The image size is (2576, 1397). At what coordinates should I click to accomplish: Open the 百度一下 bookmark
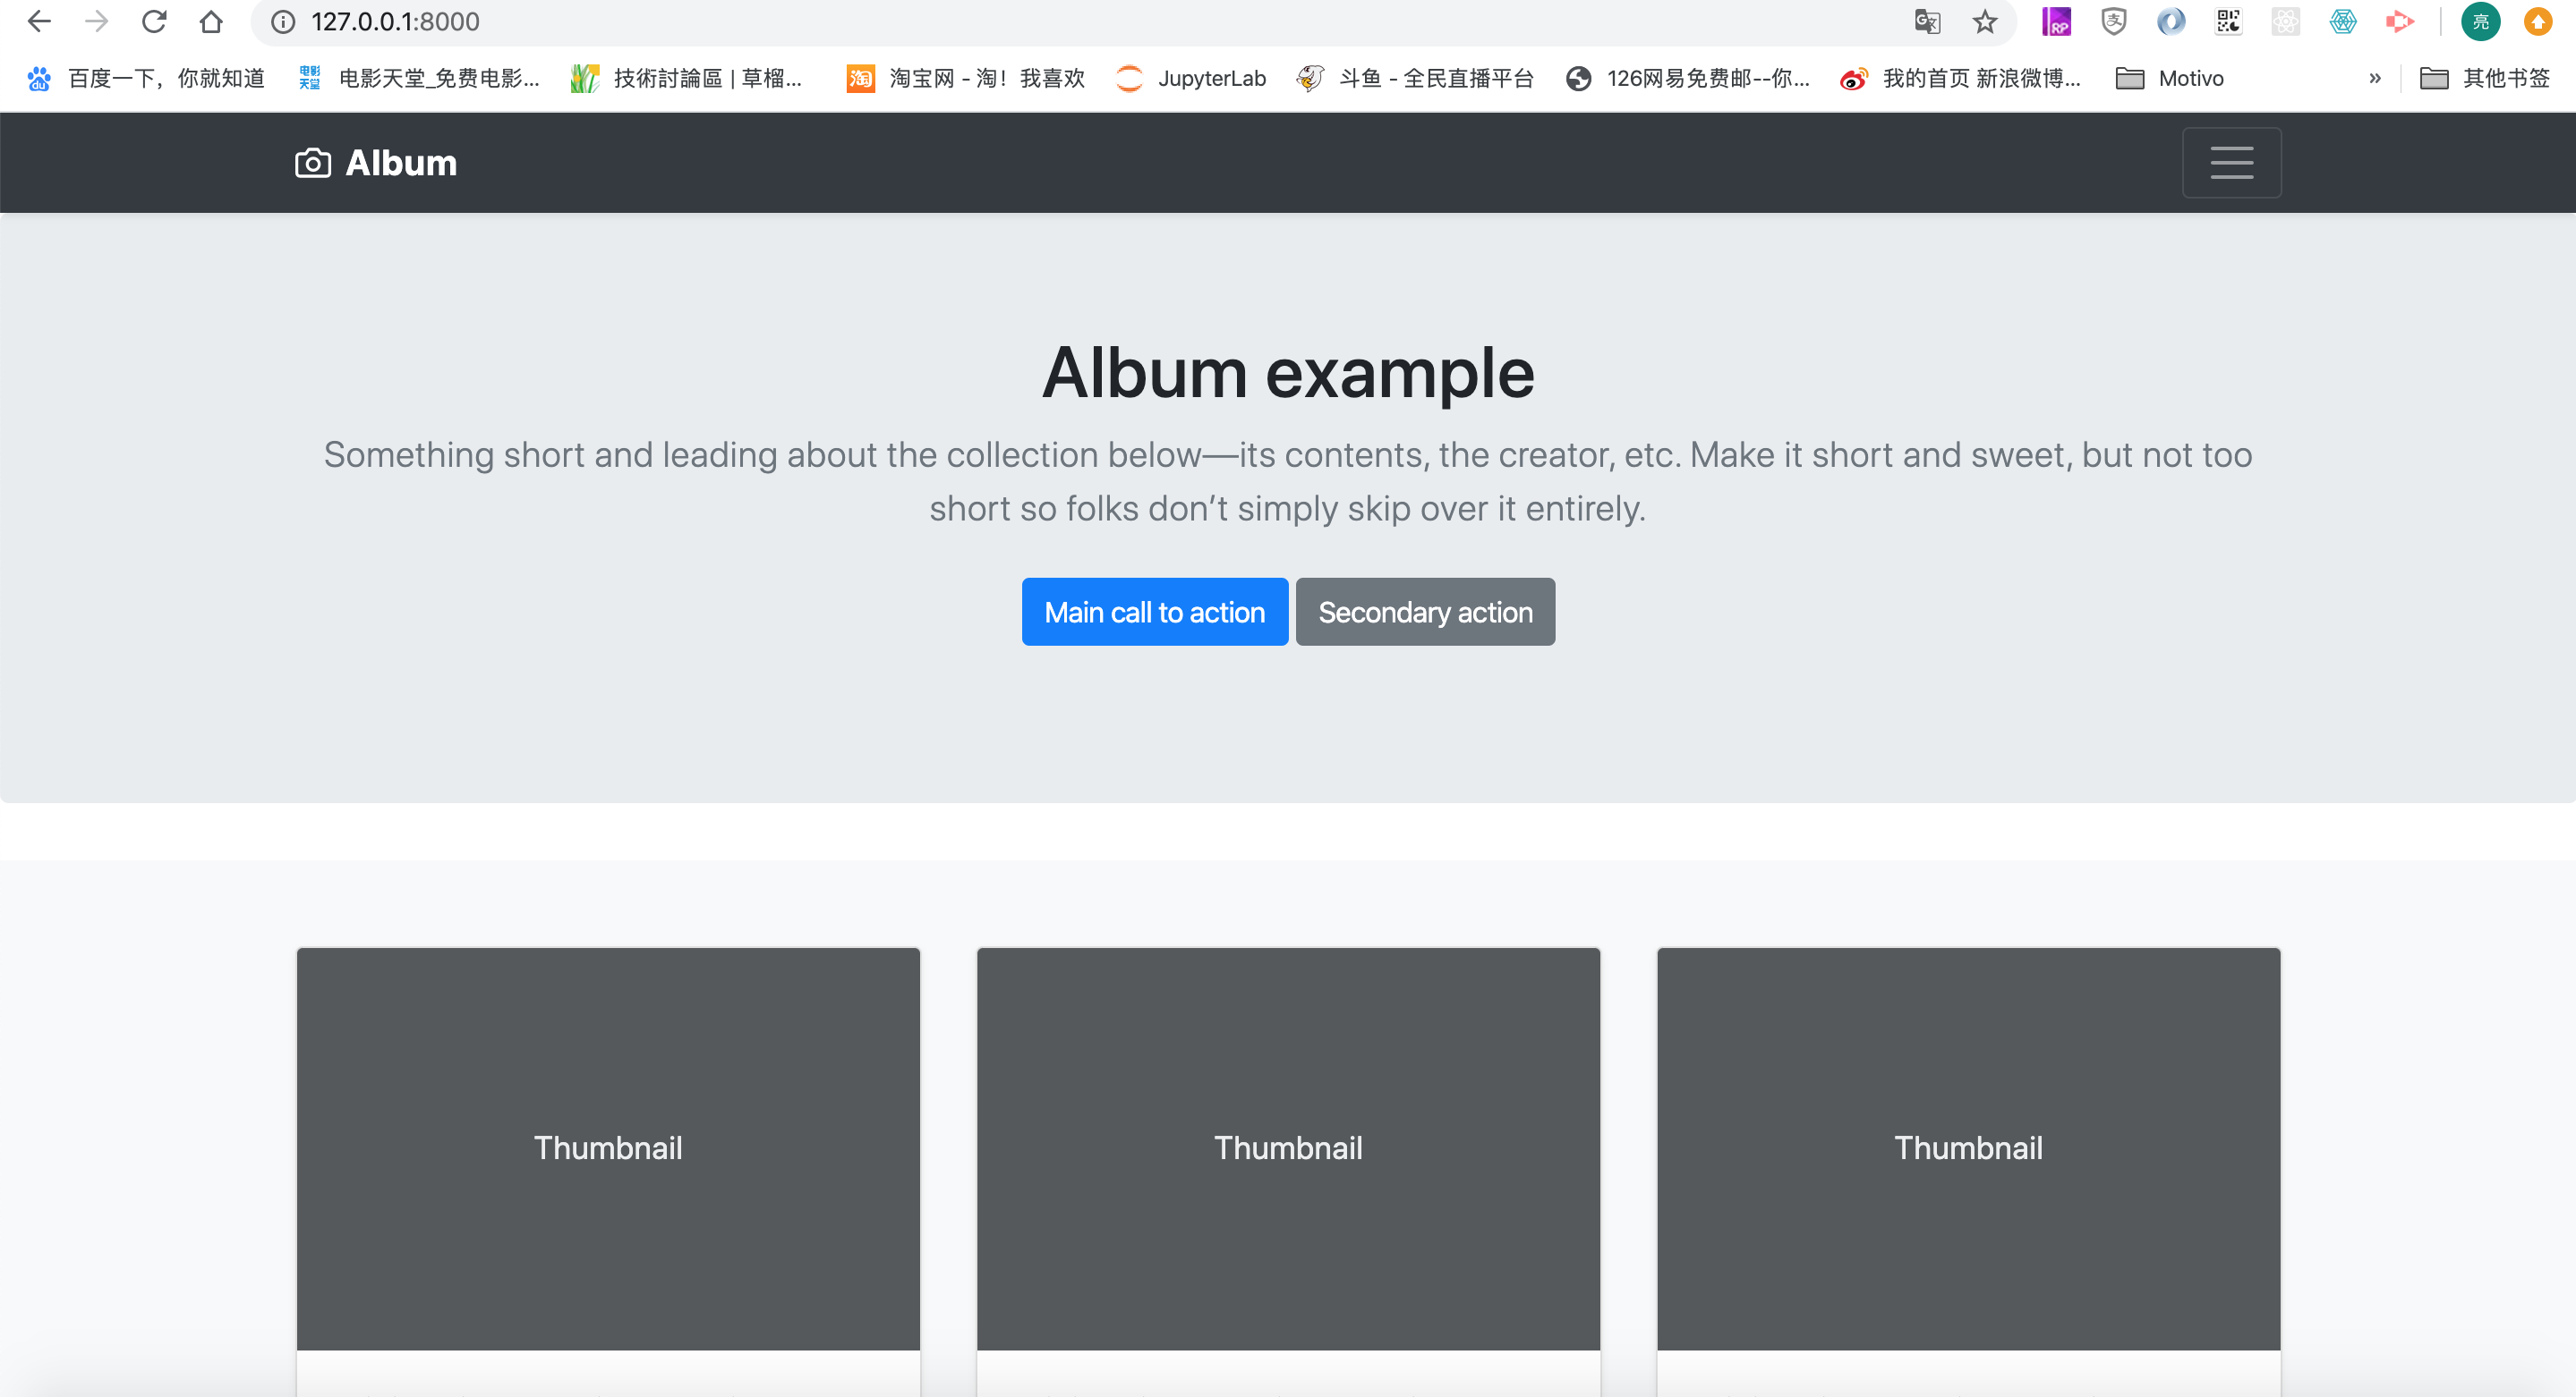[147, 78]
